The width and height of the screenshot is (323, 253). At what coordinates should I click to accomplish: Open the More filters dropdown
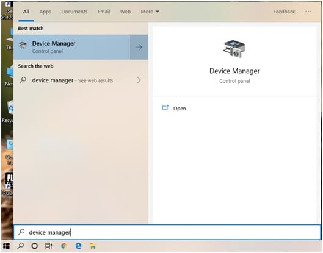(x=150, y=12)
